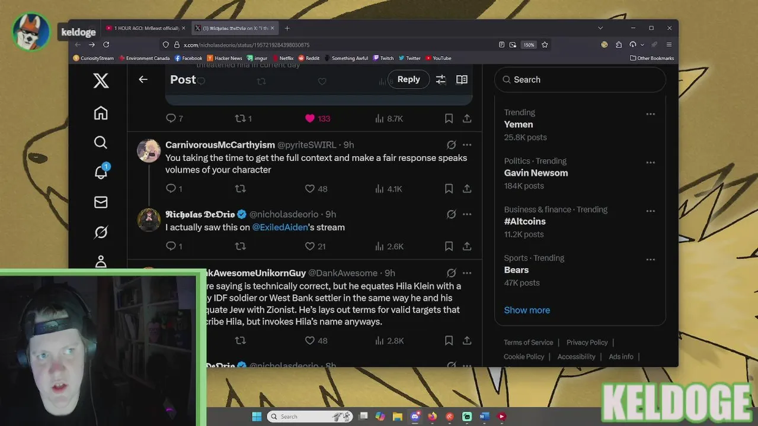
Task: Open the Profile person icon in sidebar
Action: pyautogui.click(x=101, y=262)
